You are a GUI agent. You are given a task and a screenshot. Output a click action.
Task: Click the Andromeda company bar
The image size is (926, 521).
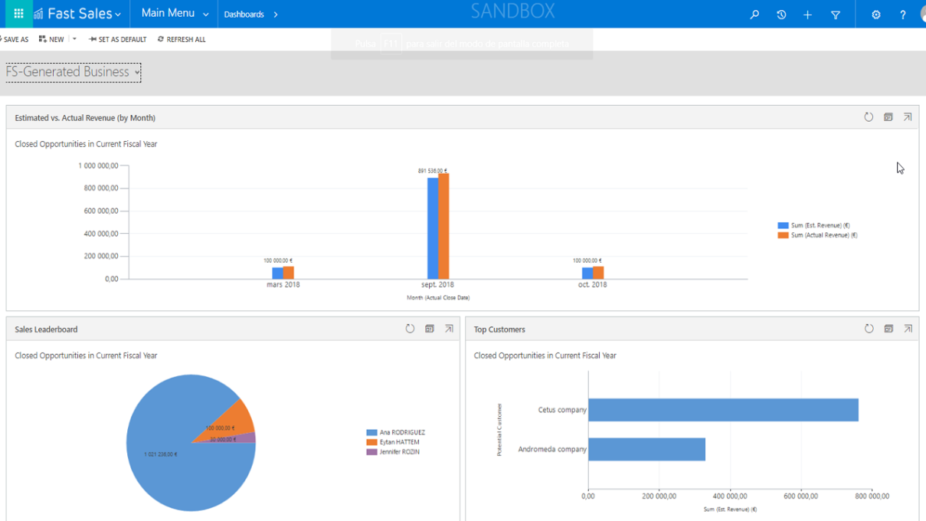click(646, 449)
